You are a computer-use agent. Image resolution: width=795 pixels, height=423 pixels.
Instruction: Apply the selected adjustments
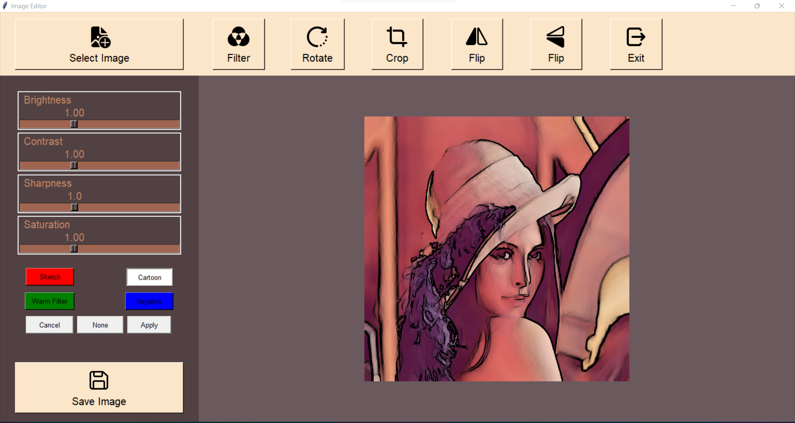coord(149,324)
